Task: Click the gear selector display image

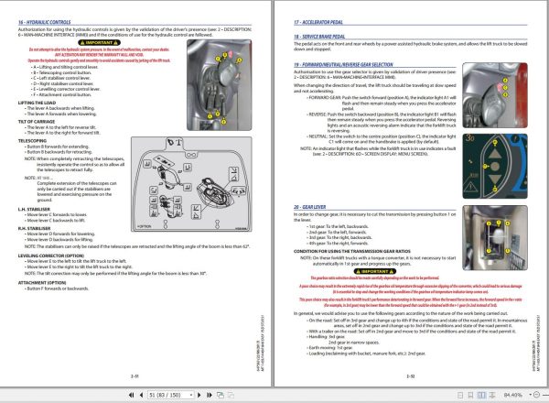Action: pos(495,166)
